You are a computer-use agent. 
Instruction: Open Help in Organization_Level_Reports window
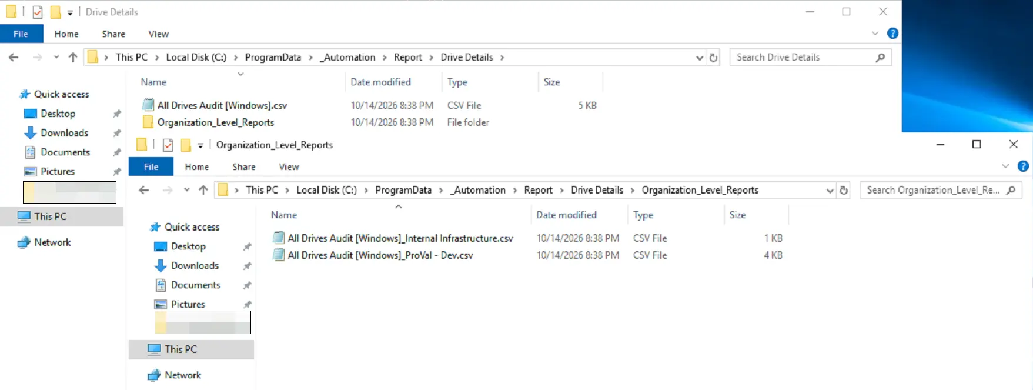pos(1023,166)
